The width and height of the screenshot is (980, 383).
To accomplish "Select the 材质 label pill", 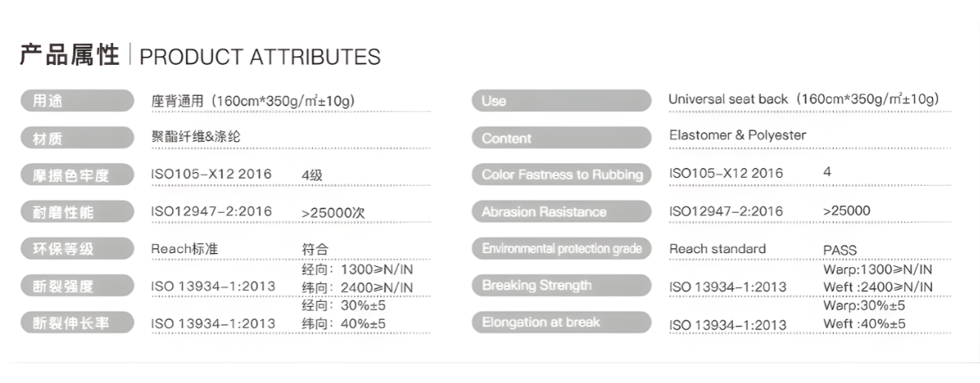I will pyautogui.click(x=77, y=138).
